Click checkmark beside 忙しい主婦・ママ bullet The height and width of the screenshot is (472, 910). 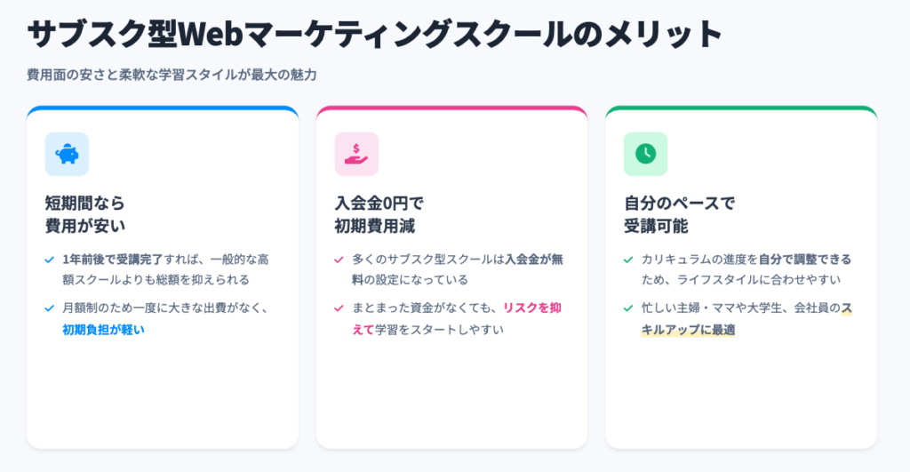[628, 308]
